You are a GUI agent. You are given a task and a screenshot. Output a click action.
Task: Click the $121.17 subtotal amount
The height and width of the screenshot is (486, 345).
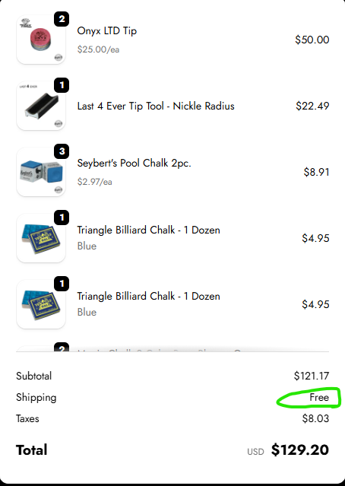point(312,376)
